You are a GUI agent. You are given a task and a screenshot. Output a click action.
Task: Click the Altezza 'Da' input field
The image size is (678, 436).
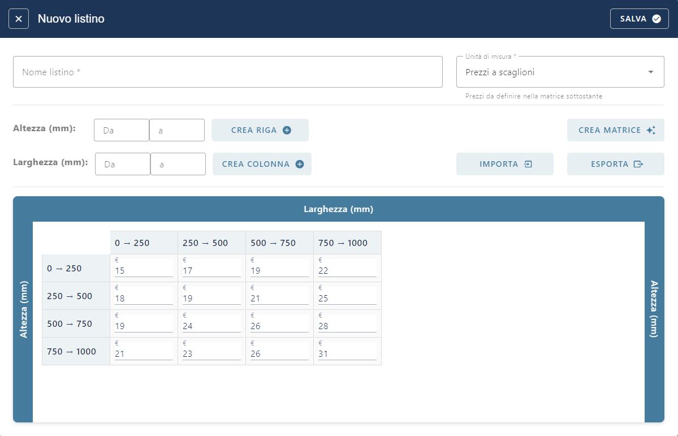coord(121,130)
